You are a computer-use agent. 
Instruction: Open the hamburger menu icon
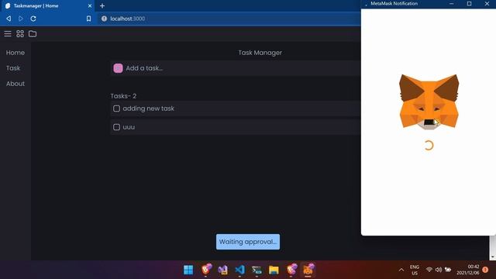tap(8, 34)
